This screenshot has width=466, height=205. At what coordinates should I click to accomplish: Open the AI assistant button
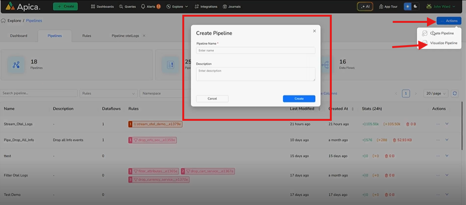(x=366, y=7)
